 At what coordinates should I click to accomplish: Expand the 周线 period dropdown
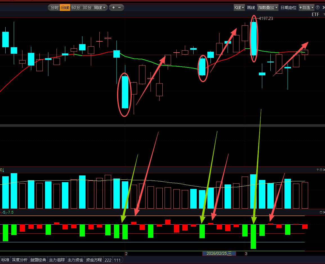[x=100, y=8]
